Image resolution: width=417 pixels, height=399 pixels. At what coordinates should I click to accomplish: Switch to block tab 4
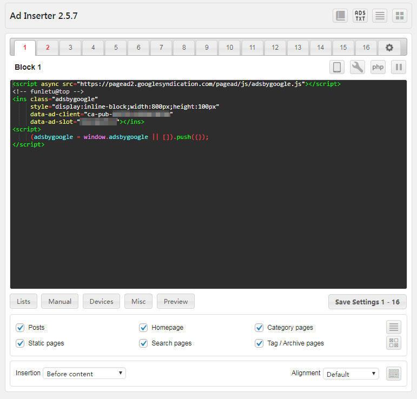click(93, 48)
